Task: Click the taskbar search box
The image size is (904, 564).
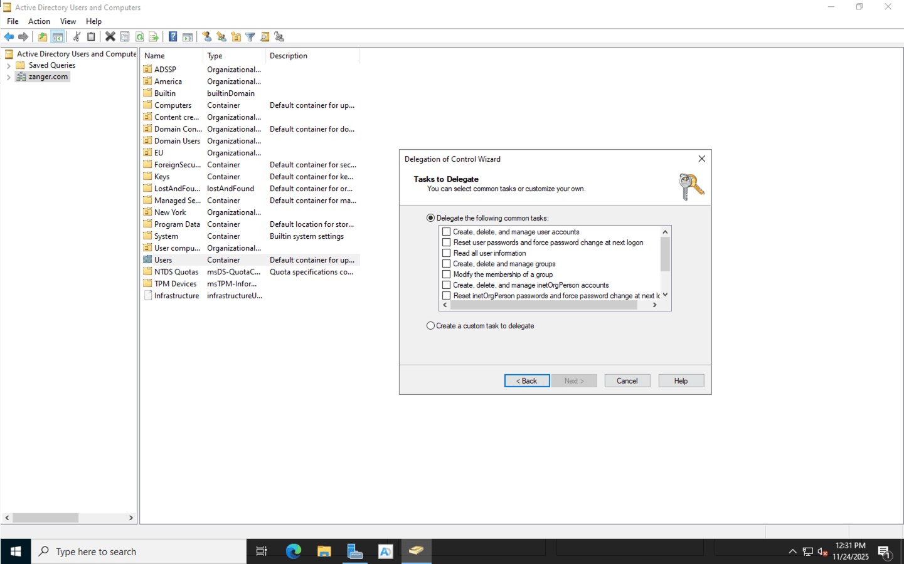Action: point(139,551)
